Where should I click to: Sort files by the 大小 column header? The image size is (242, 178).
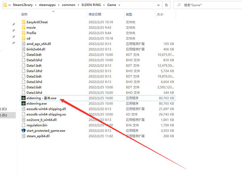tap(160, 14)
